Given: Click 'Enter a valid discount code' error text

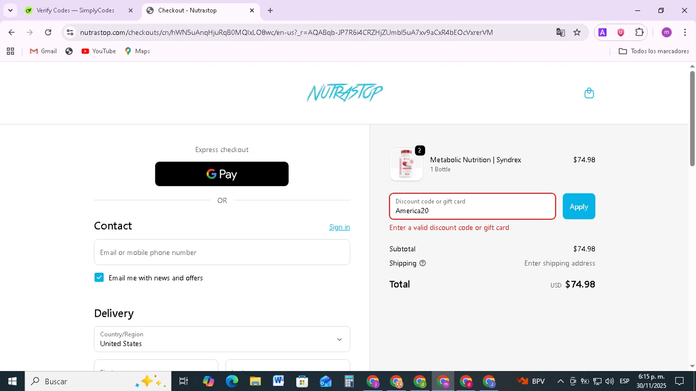Looking at the screenshot, I should 449,228.
